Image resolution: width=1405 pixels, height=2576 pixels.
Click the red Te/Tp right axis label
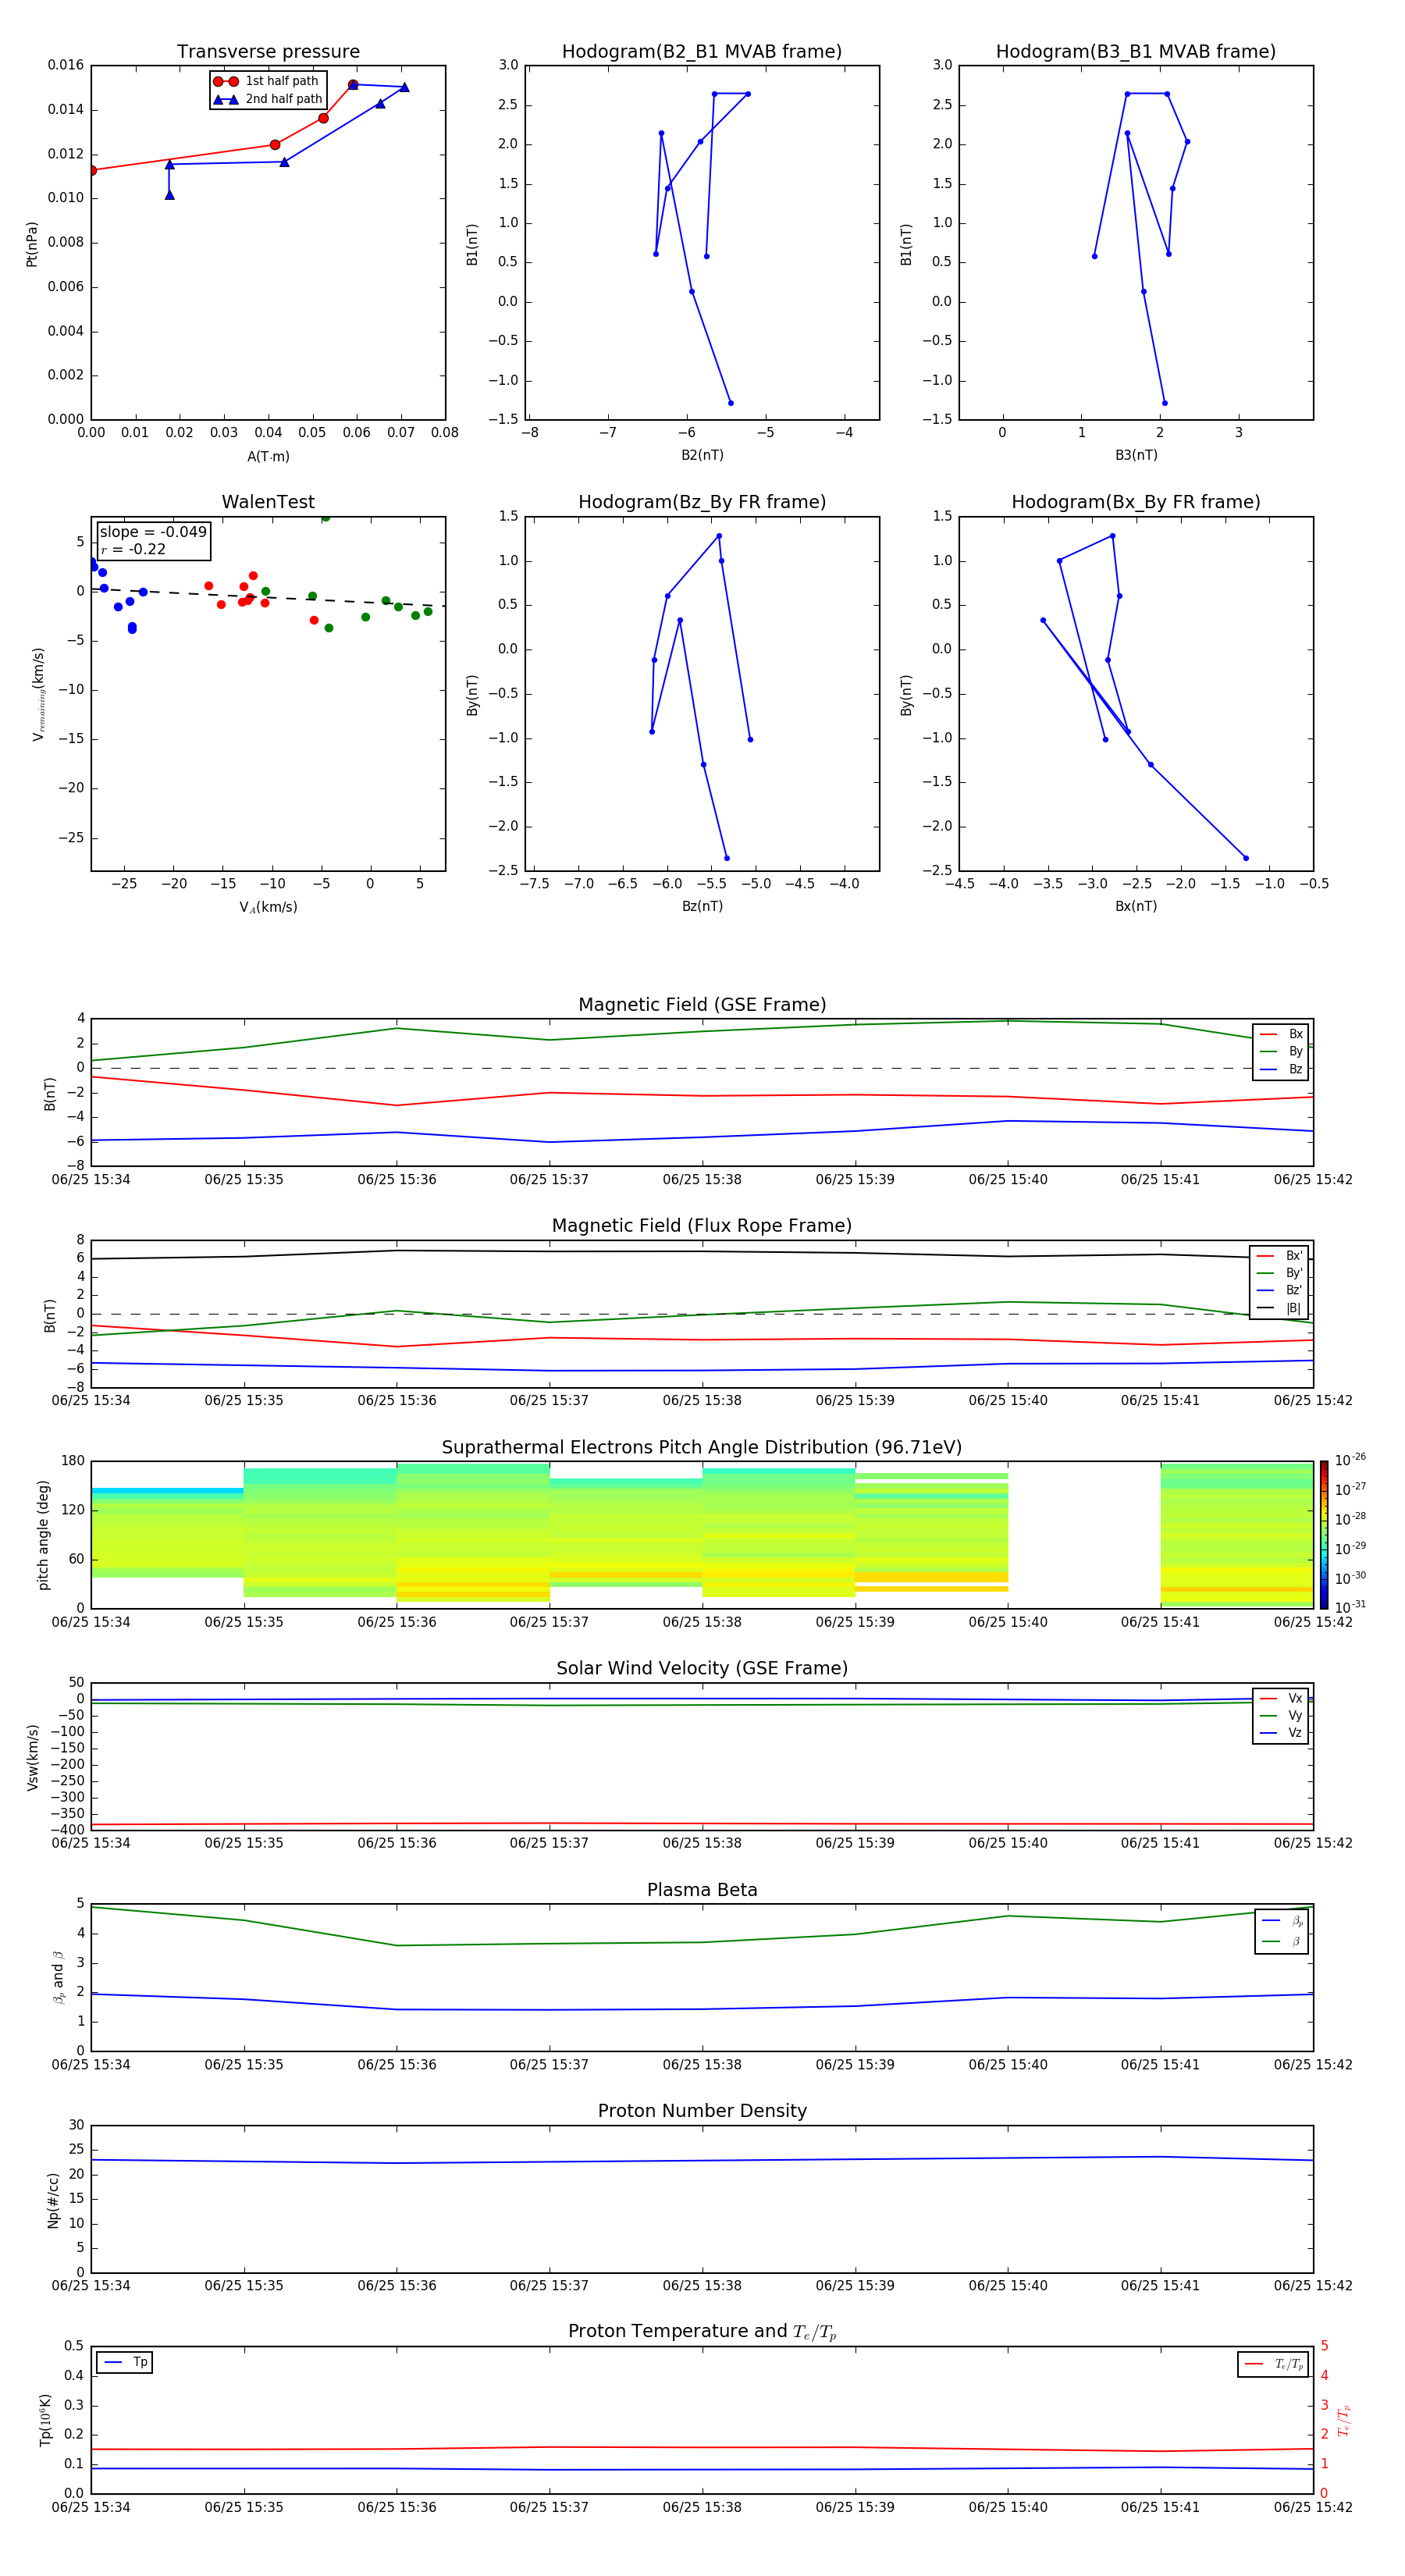[x=1344, y=2421]
